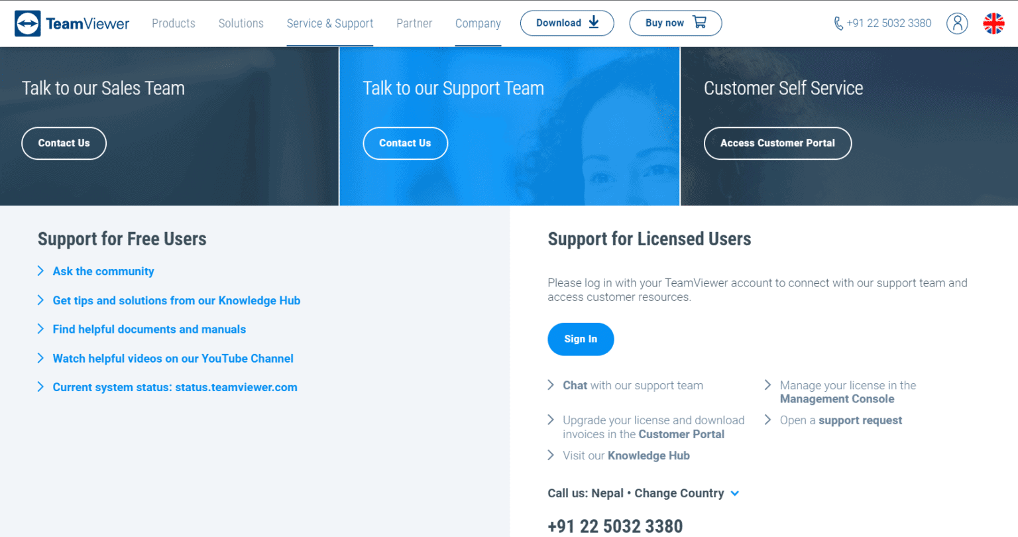Image resolution: width=1018 pixels, height=537 pixels.
Task: Click Contact Us under Talk to our Sales Team
Action: [x=64, y=143]
